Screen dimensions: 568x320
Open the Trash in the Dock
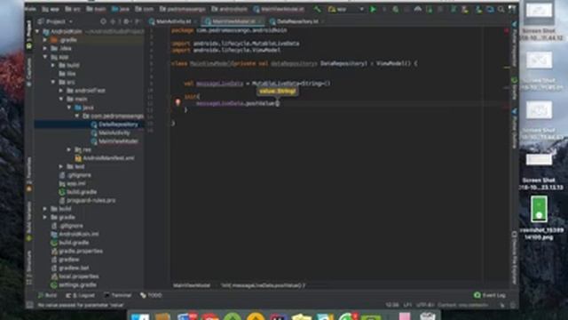428,316
